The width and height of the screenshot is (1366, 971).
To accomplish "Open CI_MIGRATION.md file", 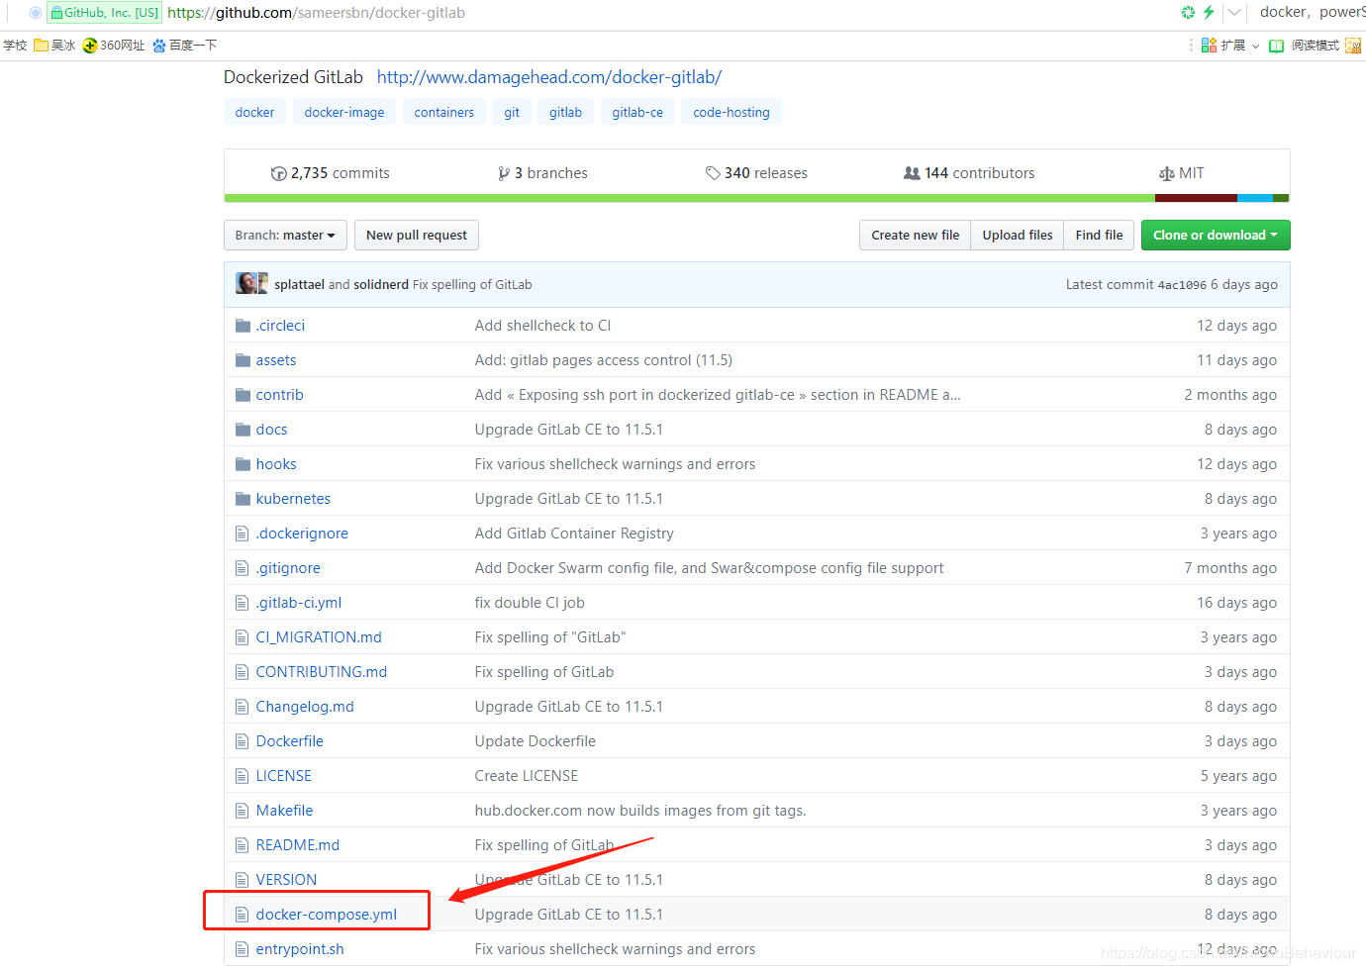I will pos(319,637).
